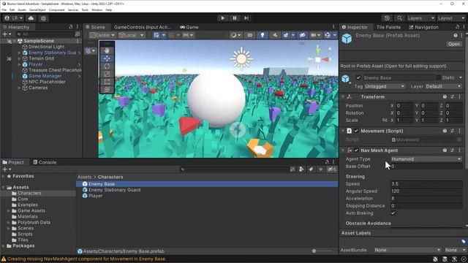Open Movement script help icon
Screen dimensions: 468x263
pyautogui.click(x=445, y=131)
